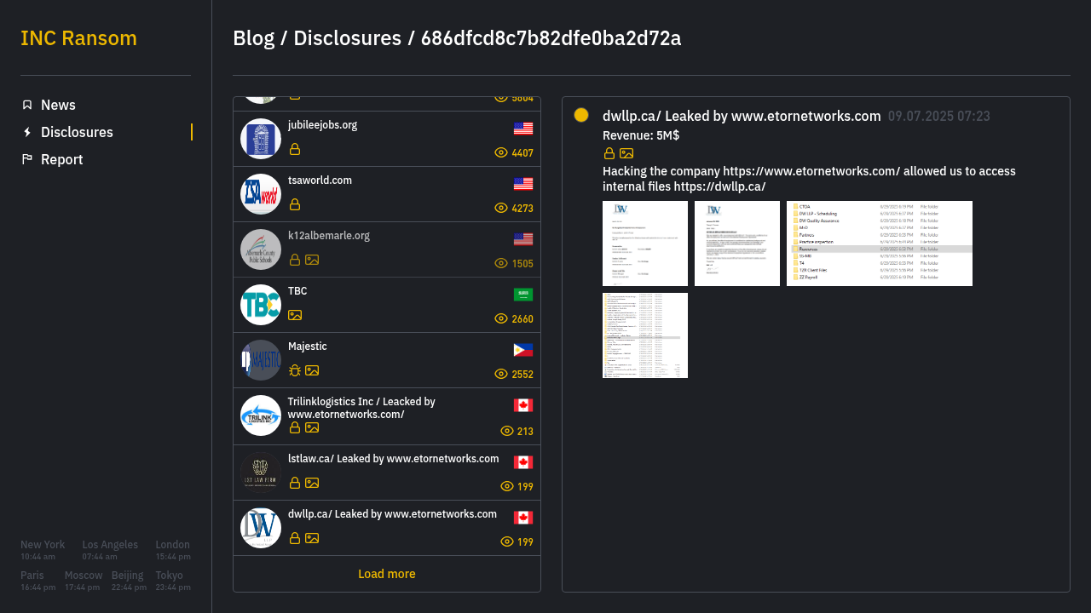Click the image icon in the detail panel
The height and width of the screenshot is (613, 1091).
(626, 153)
